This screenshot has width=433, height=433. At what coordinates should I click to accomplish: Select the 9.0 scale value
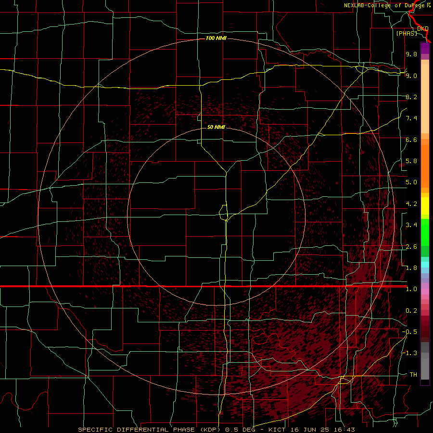coord(411,76)
